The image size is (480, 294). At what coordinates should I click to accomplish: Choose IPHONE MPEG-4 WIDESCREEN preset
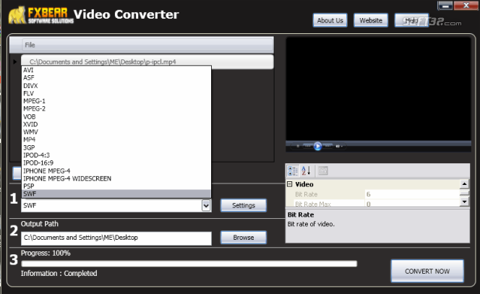pos(116,178)
